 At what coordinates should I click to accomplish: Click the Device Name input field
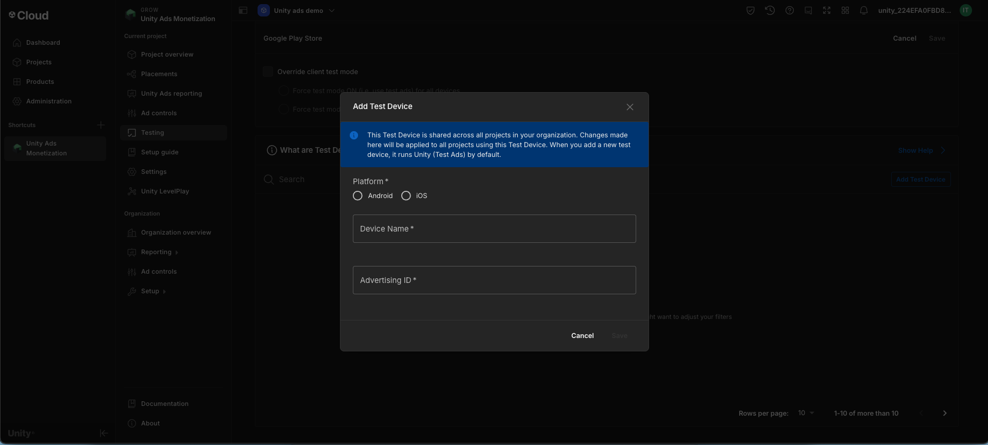click(494, 228)
